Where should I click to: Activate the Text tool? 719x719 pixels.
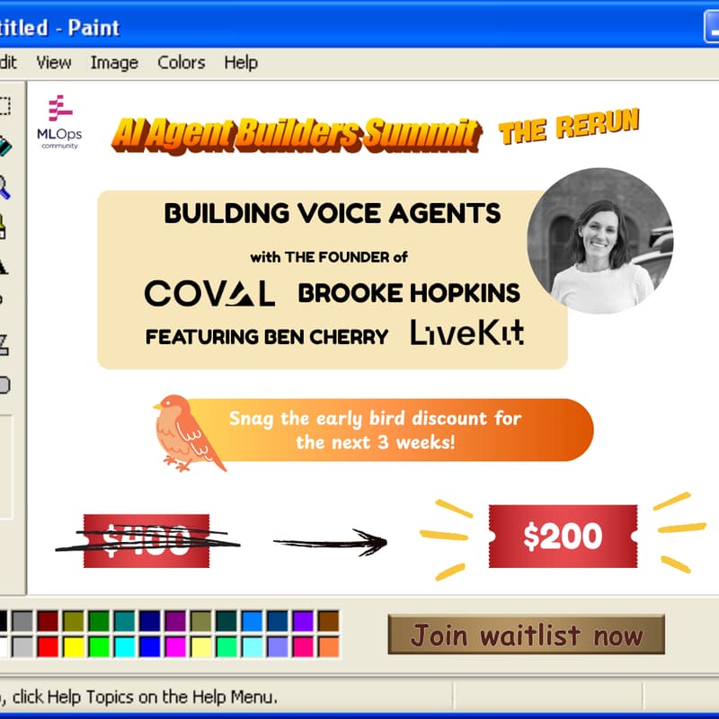pyautogui.click(x=4, y=266)
